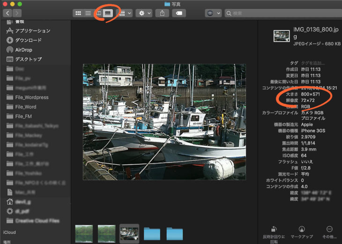Open ダウンロード in the sidebar
The image size is (342, 244).
pos(28,40)
